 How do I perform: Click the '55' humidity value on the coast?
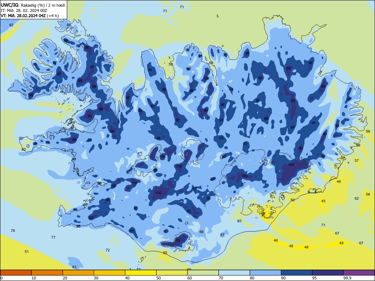coord(165,253)
